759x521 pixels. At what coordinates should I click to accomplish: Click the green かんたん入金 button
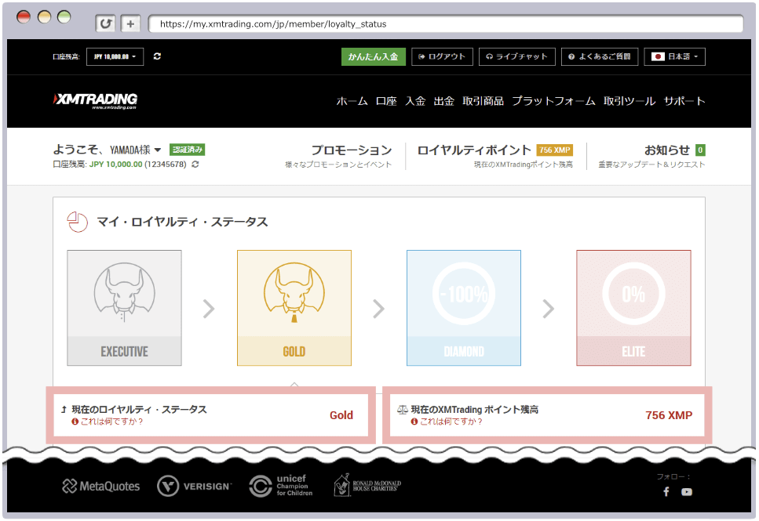point(373,56)
